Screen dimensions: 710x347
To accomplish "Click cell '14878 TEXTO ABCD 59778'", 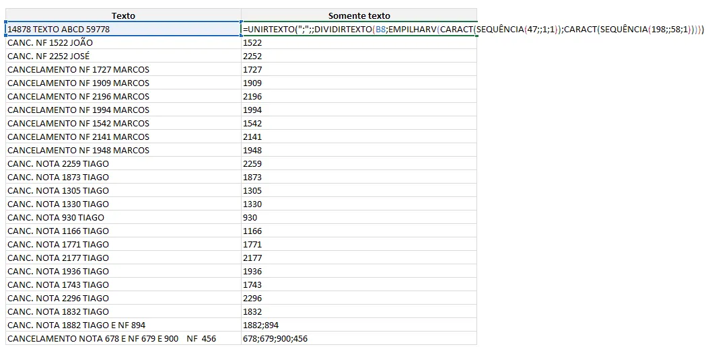I will 123,29.
